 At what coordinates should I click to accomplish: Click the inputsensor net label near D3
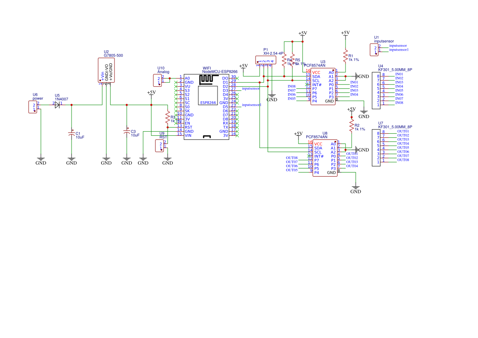pyautogui.click(x=251, y=88)
